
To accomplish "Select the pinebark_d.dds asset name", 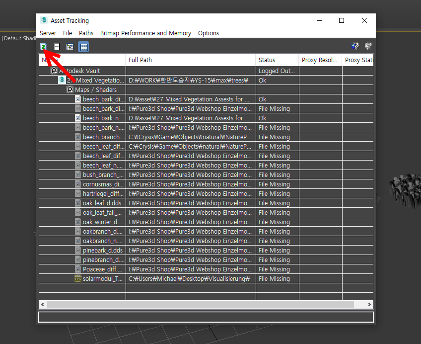I will [x=103, y=250].
